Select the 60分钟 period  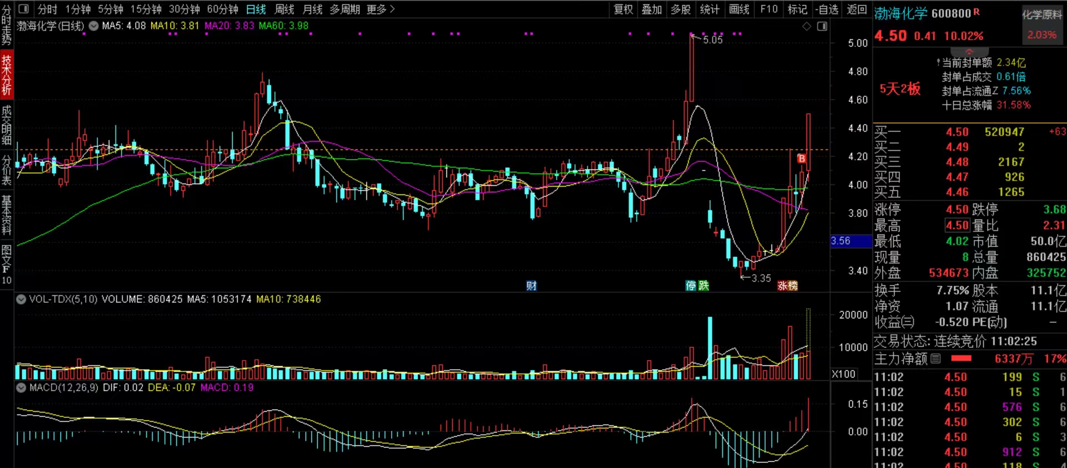pyautogui.click(x=223, y=9)
